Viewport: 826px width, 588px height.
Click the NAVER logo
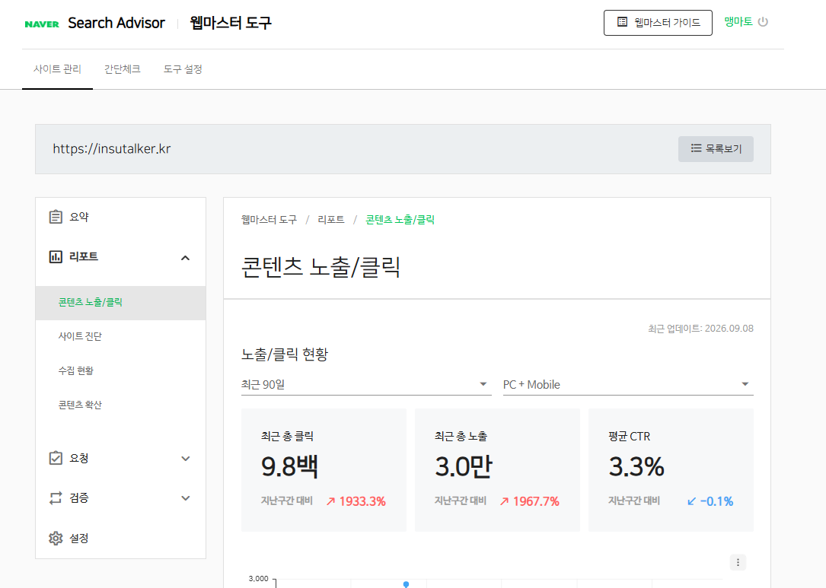[x=42, y=24]
